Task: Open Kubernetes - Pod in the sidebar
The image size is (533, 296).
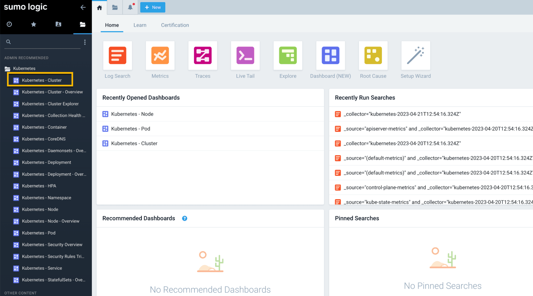Action: coord(34,233)
